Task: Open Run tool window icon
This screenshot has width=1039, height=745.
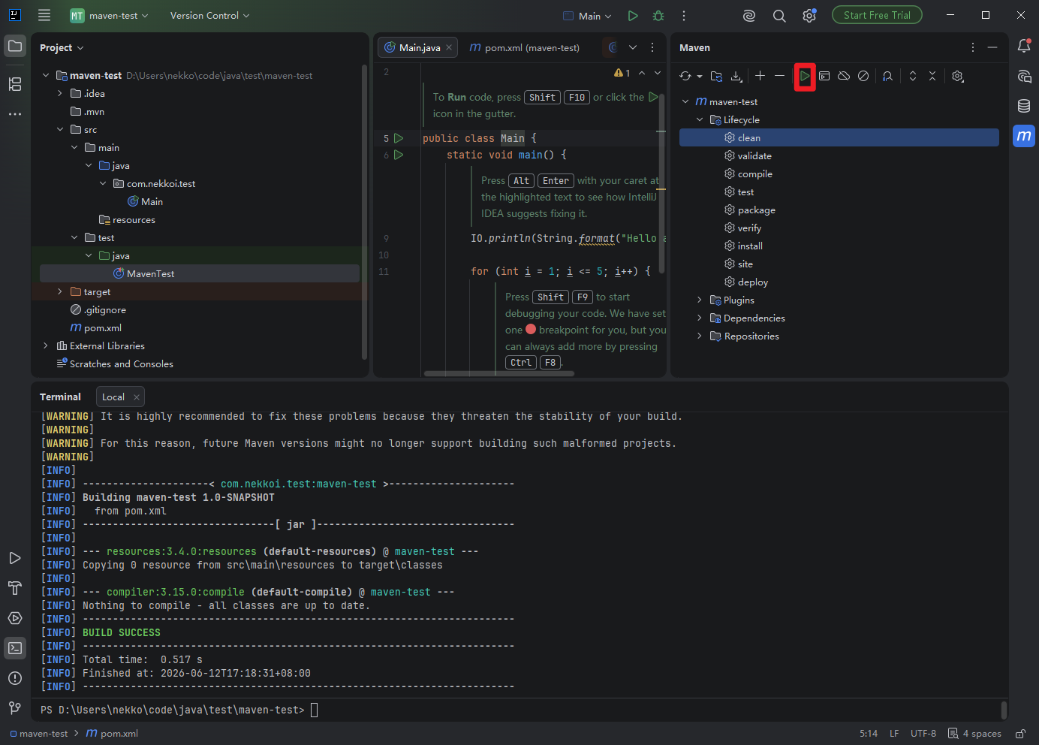Action: (x=15, y=558)
